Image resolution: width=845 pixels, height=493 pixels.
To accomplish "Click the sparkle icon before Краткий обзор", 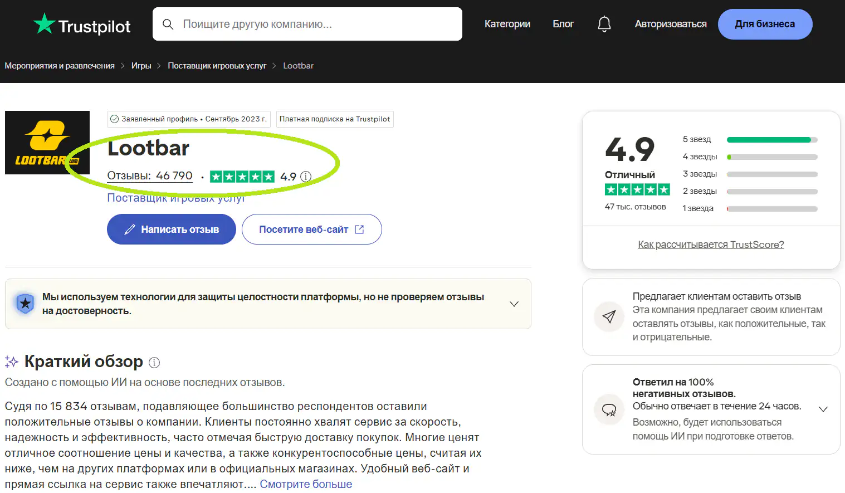I will point(12,362).
